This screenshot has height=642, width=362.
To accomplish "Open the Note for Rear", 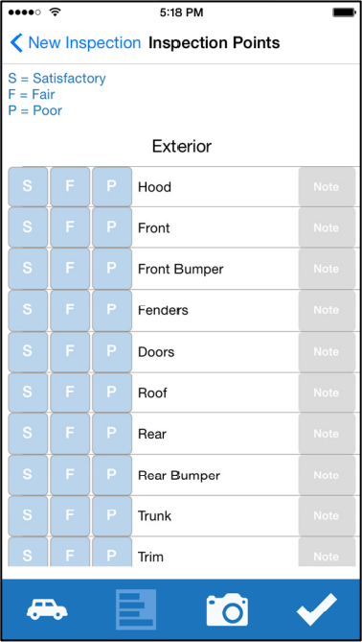I will 327,434.
